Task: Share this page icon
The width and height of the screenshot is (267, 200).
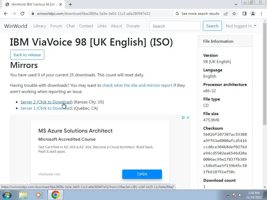Action: pos(226,14)
